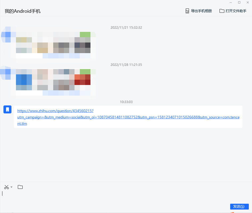Click the 导出手机相册 phone-album icon
The width and height of the screenshot is (252, 213).
pyautogui.click(x=187, y=11)
